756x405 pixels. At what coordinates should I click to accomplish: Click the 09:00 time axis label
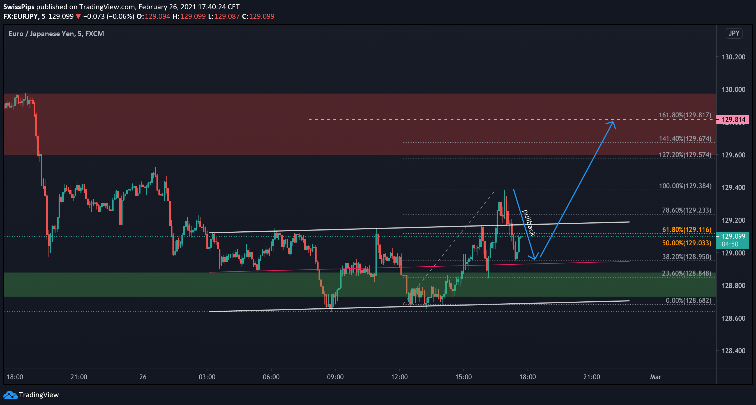tap(335, 377)
